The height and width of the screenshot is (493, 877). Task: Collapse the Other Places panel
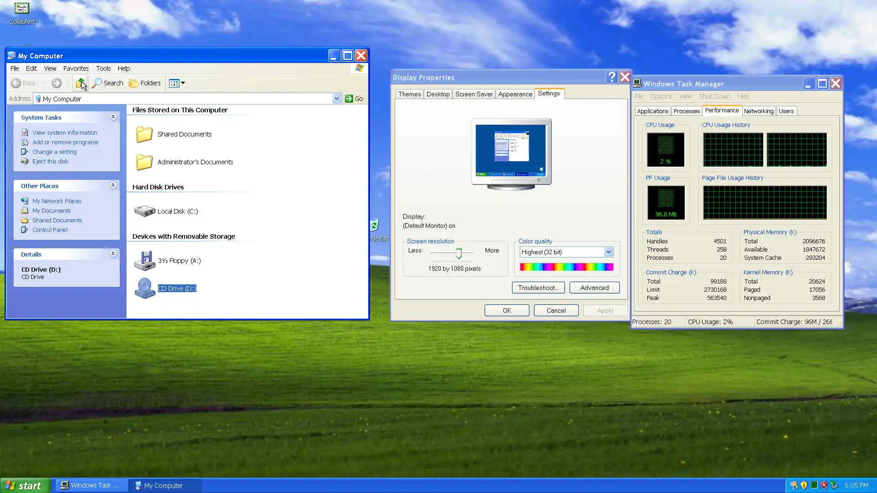click(113, 186)
